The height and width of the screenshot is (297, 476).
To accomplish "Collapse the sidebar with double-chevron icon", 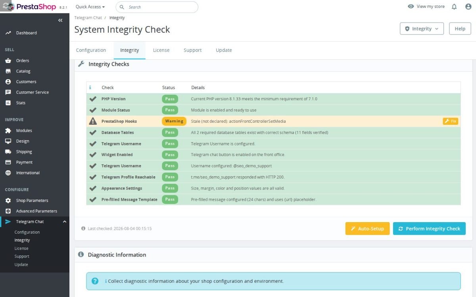I will click(x=60, y=20).
